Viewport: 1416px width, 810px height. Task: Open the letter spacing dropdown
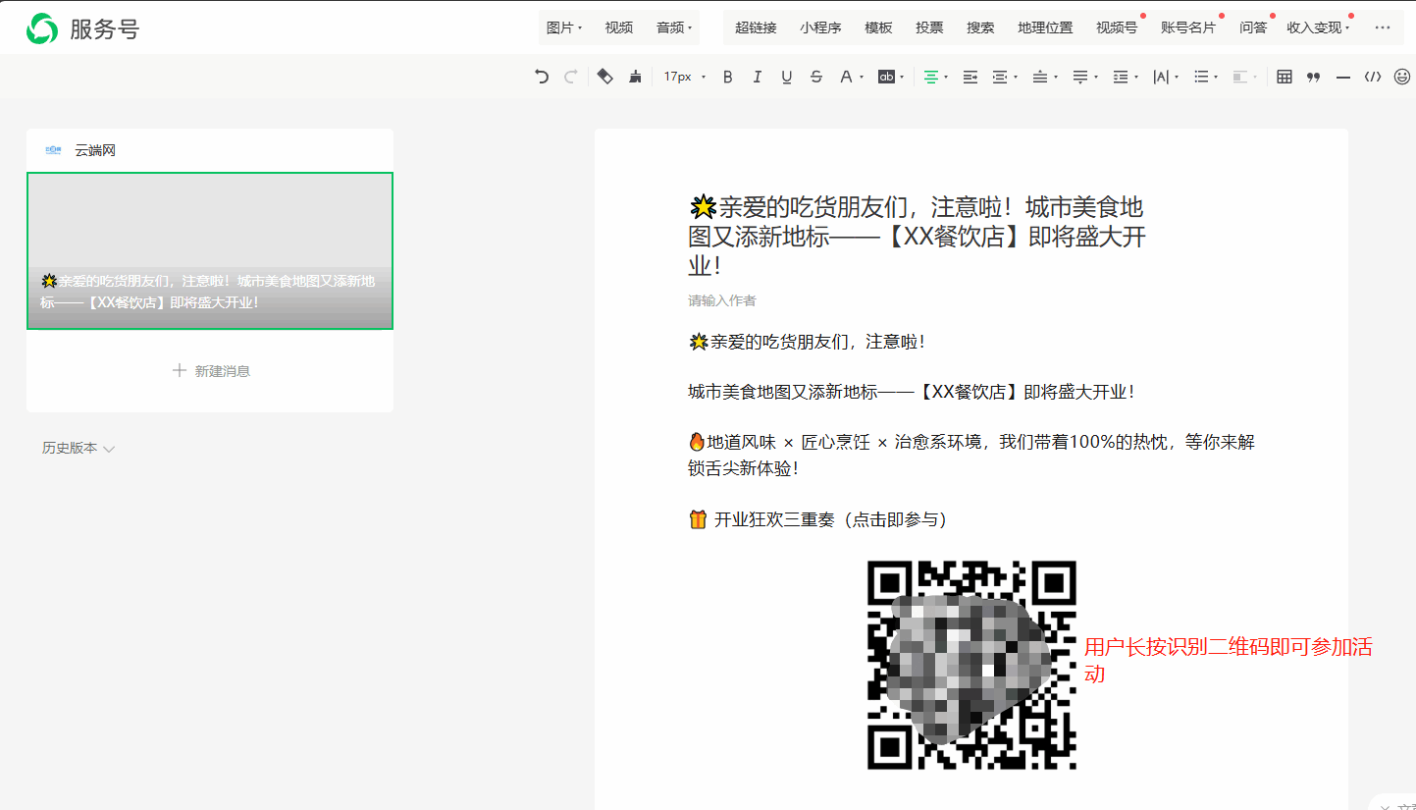click(x=1165, y=77)
